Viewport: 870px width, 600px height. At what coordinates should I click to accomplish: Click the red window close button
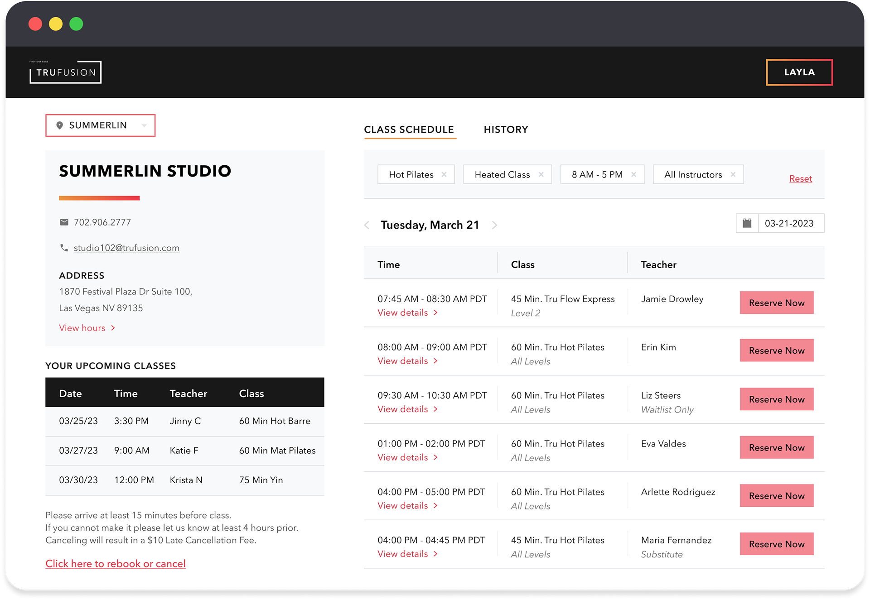[35, 24]
